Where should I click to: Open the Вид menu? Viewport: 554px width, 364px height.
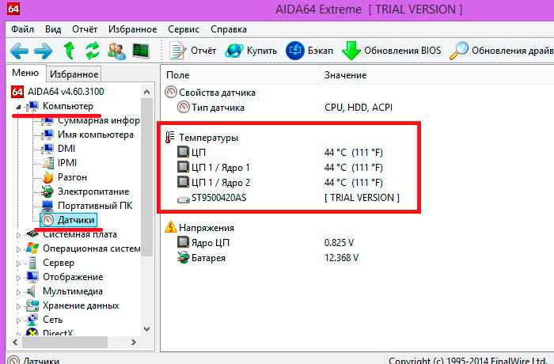coord(53,29)
